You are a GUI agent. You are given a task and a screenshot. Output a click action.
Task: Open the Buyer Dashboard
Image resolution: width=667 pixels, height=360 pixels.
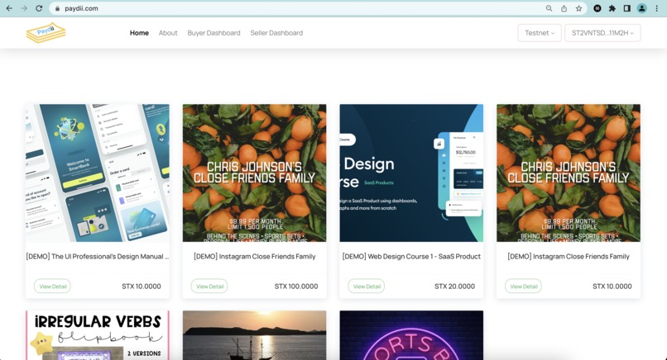pos(214,33)
